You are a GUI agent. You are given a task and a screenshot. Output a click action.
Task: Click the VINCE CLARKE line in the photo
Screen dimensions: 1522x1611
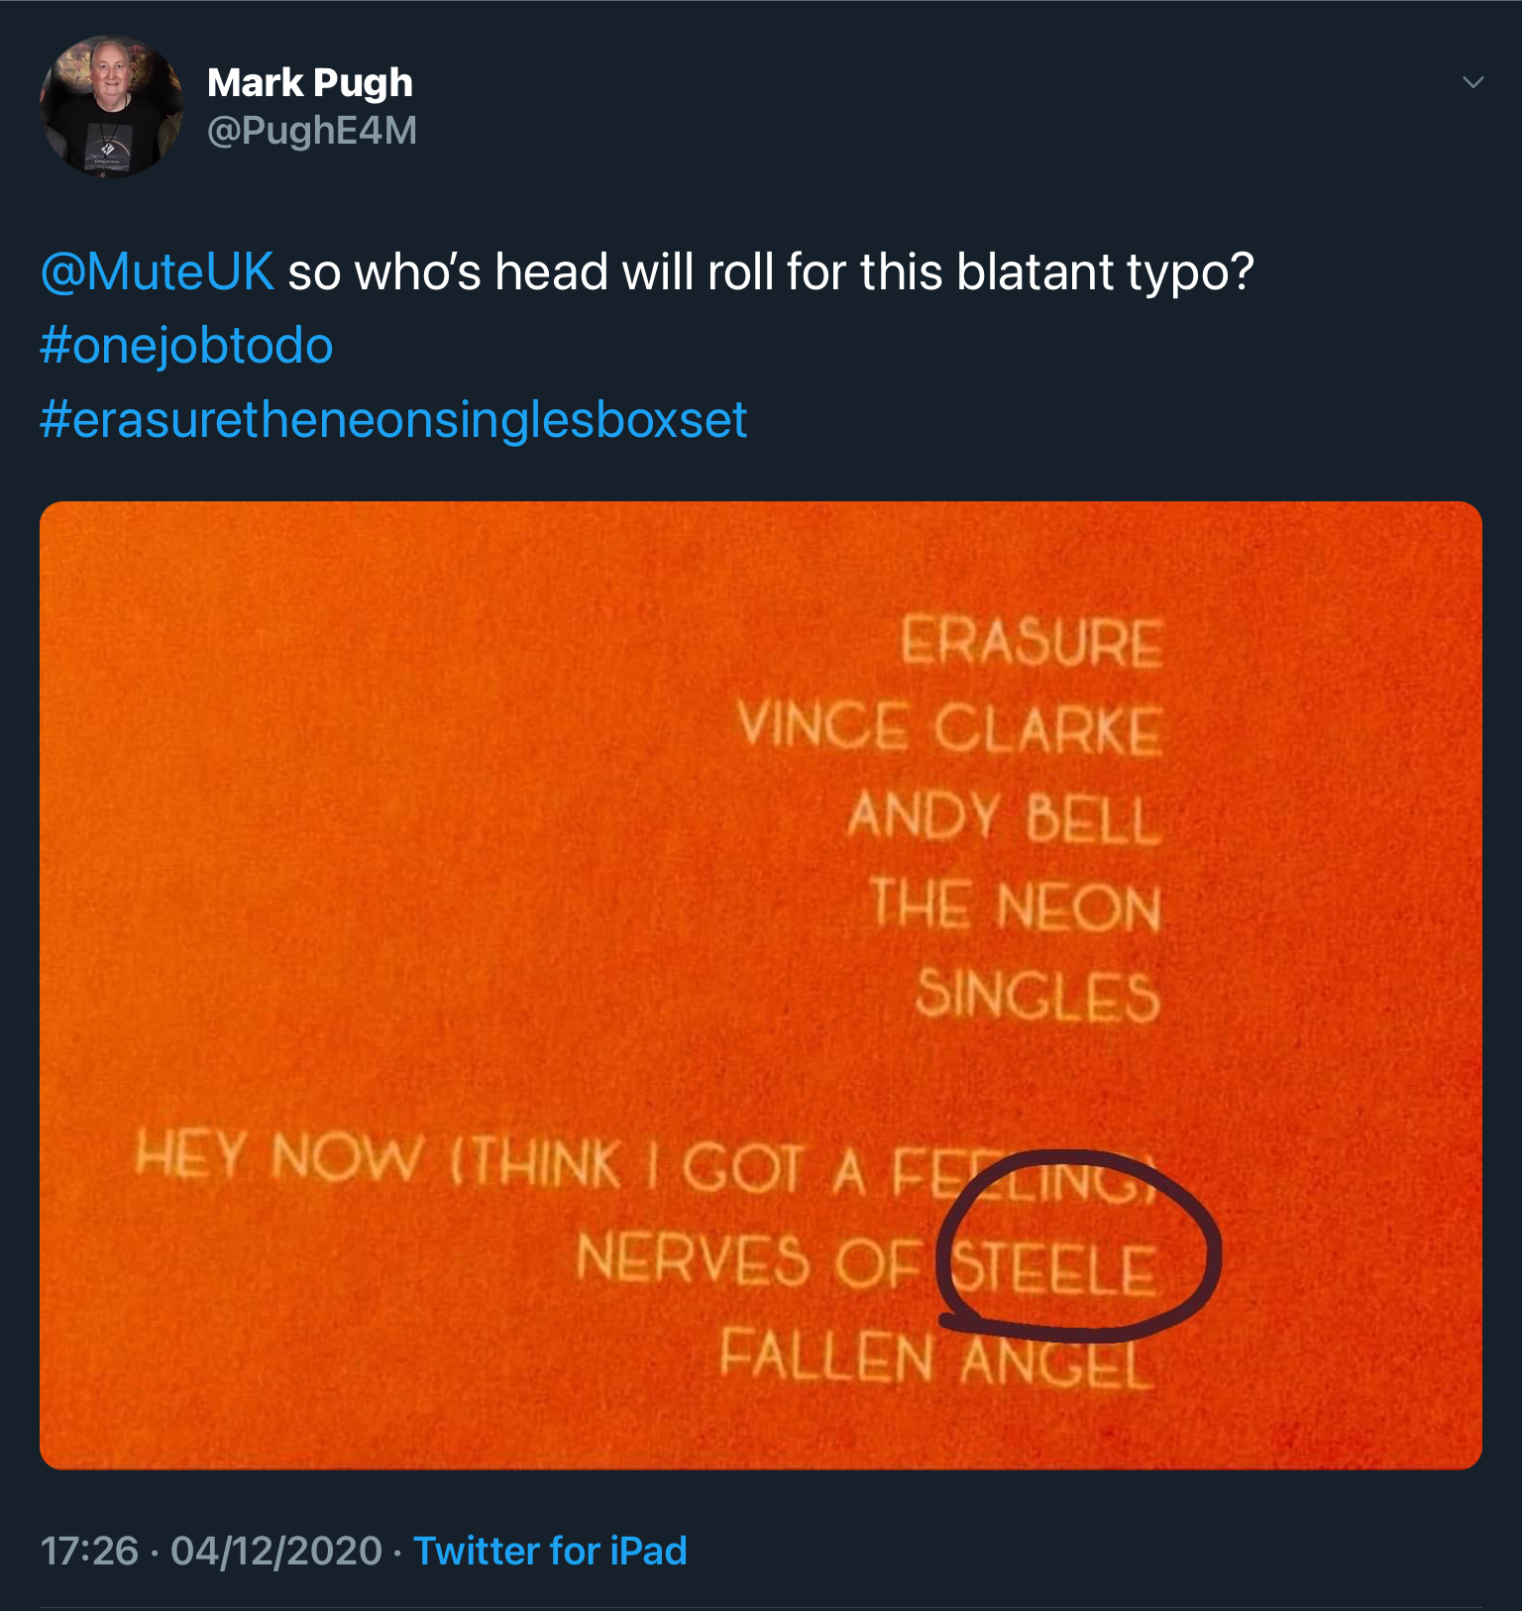click(x=949, y=728)
